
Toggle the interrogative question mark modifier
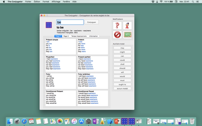point(117,26)
